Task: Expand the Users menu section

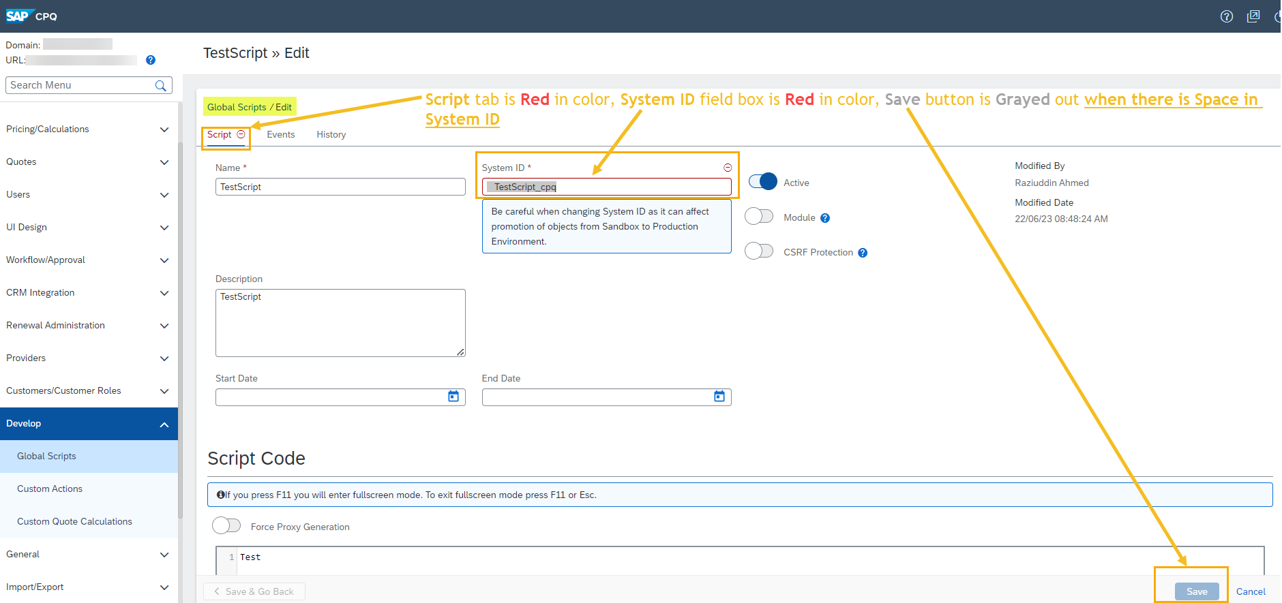Action: (x=89, y=195)
